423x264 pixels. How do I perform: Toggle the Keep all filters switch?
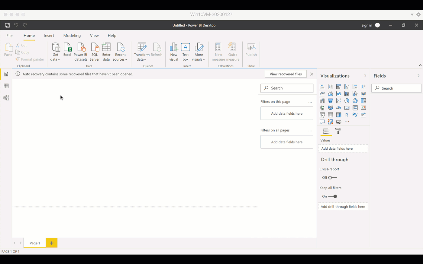(332, 196)
